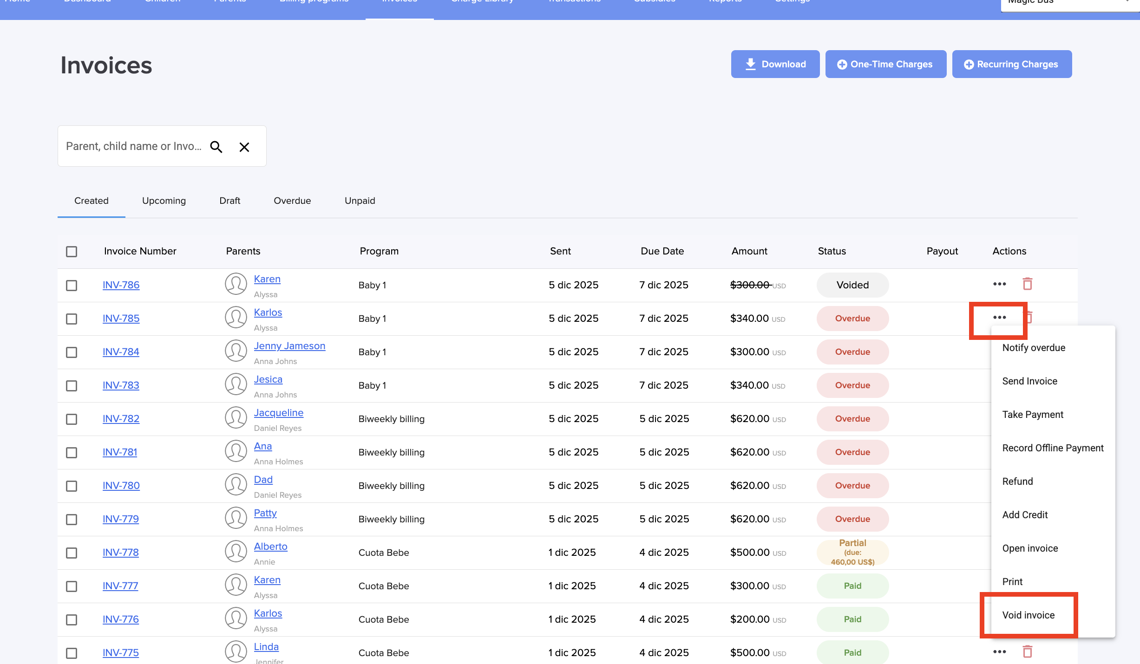This screenshot has height=664, width=1140.
Task: Open three-dot actions menu for INV-786
Action: 999,284
